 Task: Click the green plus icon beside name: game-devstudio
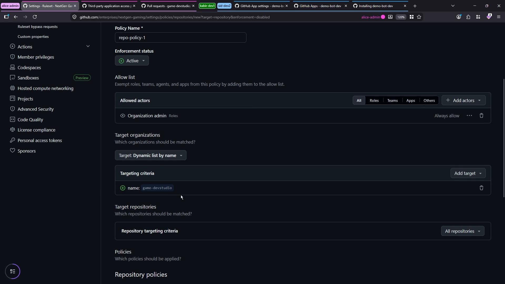pos(123,188)
